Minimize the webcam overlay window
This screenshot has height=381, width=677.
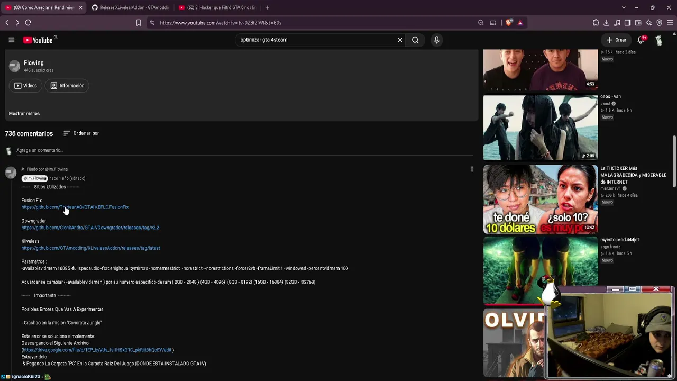click(615, 289)
